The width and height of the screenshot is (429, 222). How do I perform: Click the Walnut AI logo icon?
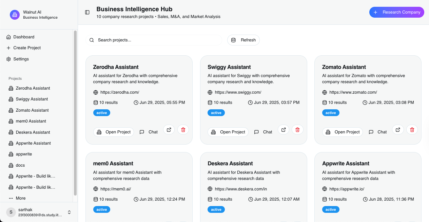[15, 15]
